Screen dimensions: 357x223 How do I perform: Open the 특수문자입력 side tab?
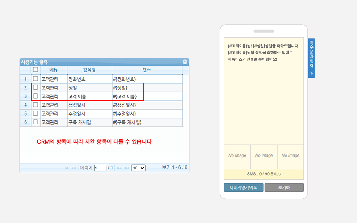coord(311,54)
